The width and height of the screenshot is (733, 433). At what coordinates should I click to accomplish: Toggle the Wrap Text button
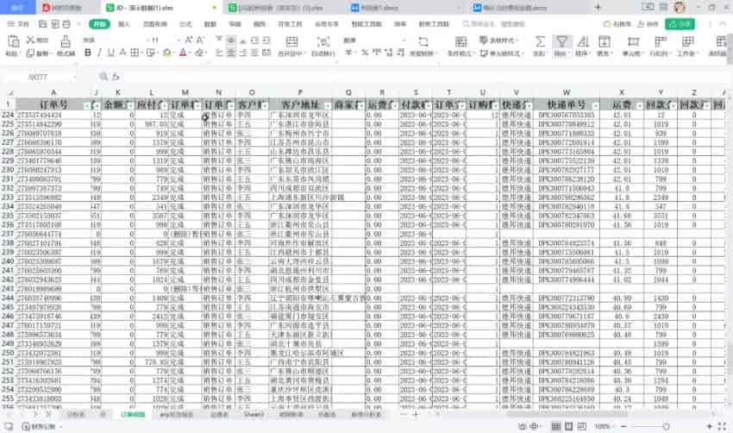[x=322, y=47]
